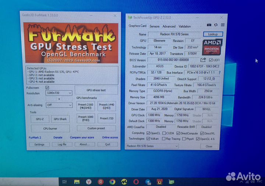Run the Preset:720 benchmark

tap(107, 118)
